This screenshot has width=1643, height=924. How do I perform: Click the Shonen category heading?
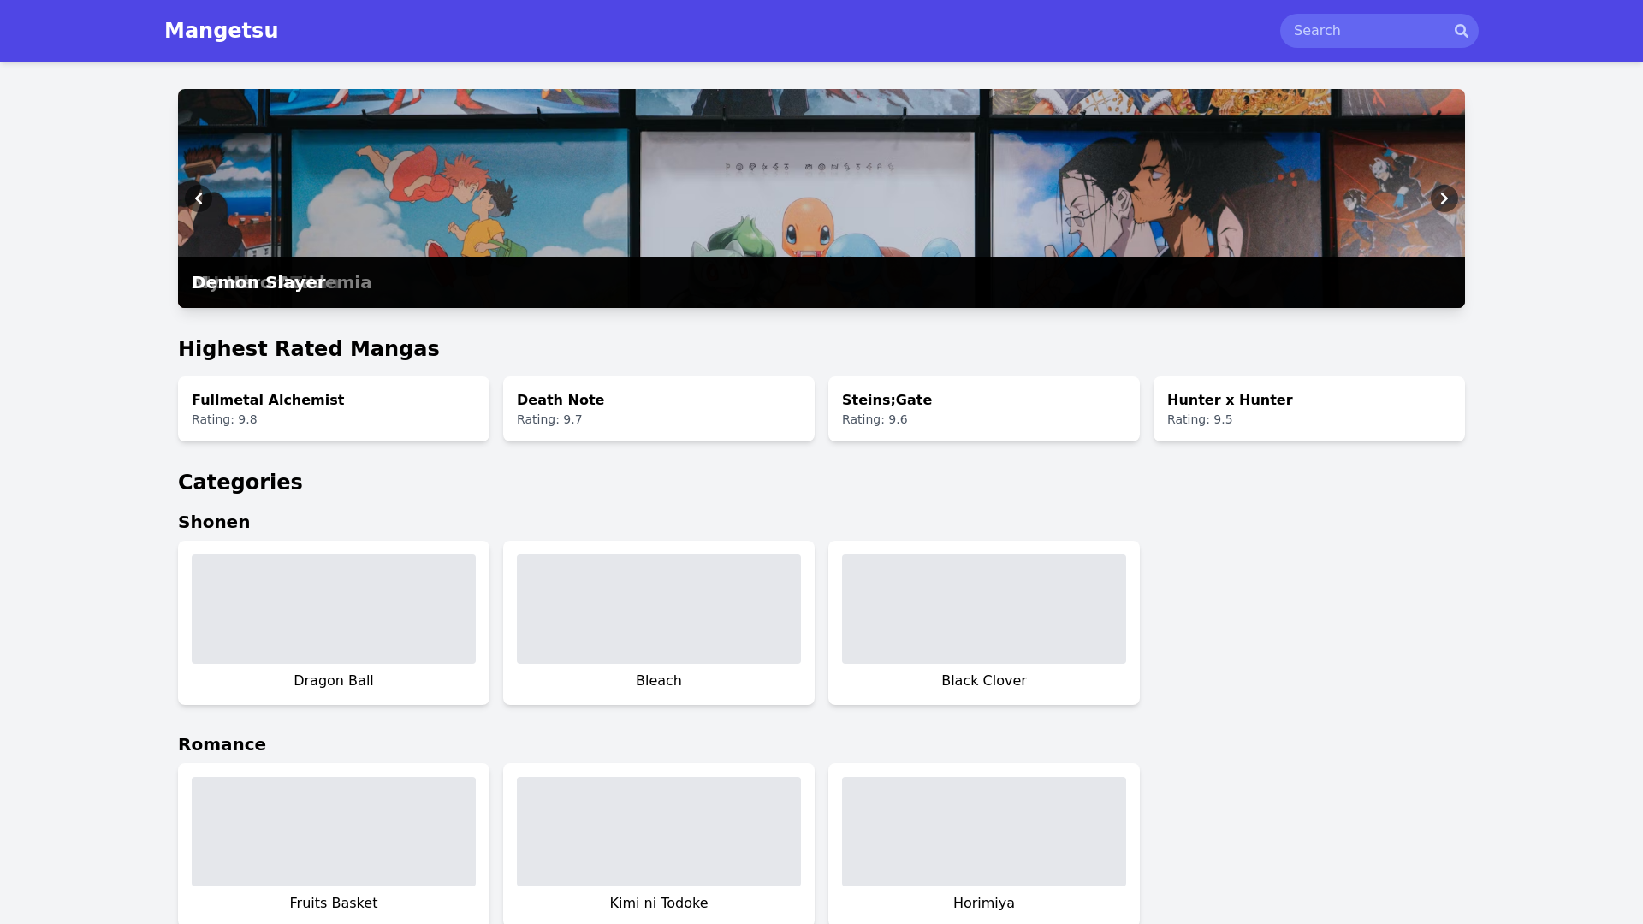tap(214, 522)
